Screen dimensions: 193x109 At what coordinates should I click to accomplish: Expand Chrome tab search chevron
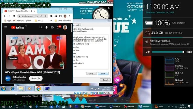(56, 11)
